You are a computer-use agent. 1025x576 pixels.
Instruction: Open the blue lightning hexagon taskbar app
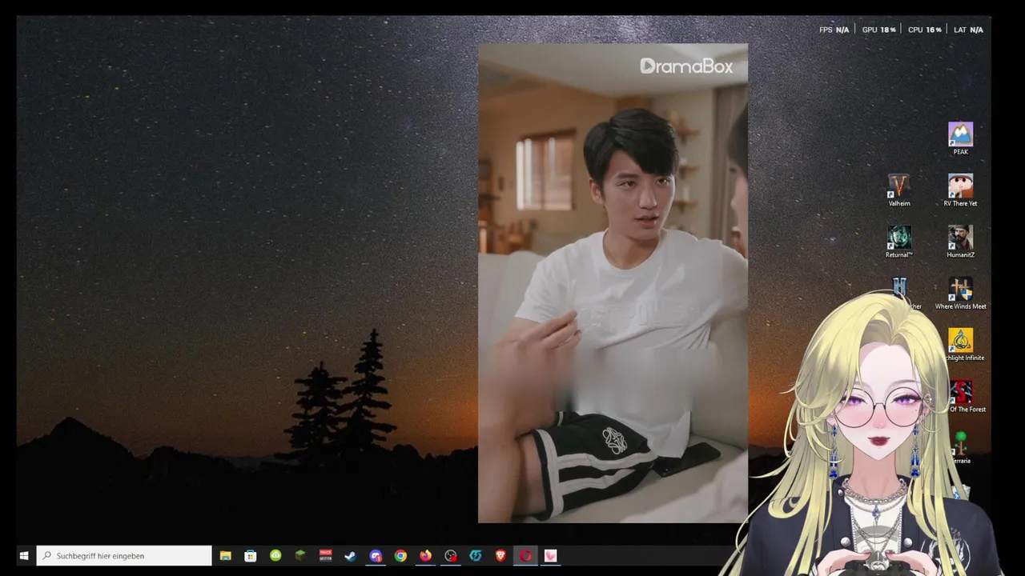pyautogui.click(x=476, y=556)
